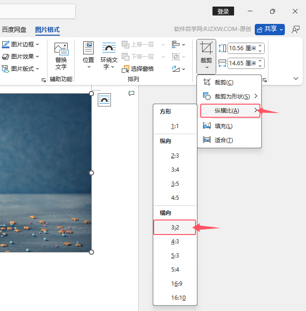The height and width of the screenshot is (311, 306).
Task: Click the layout options icon beside picture
Action: pyautogui.click(x=104, y=100)
